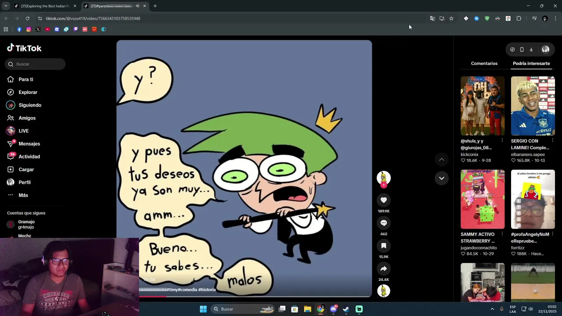Bookmark this page with the star icon
Viewport: 562px width, 316px height.
[451, 18]
